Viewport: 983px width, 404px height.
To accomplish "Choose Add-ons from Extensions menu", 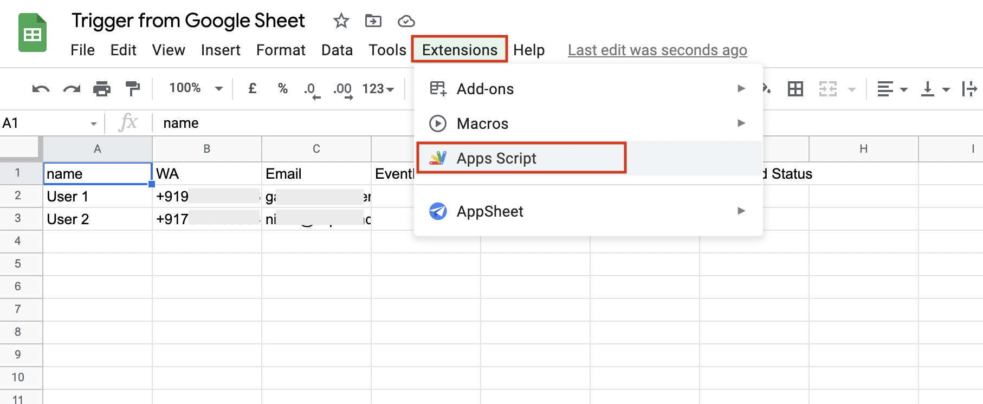I will coord(588,89).
